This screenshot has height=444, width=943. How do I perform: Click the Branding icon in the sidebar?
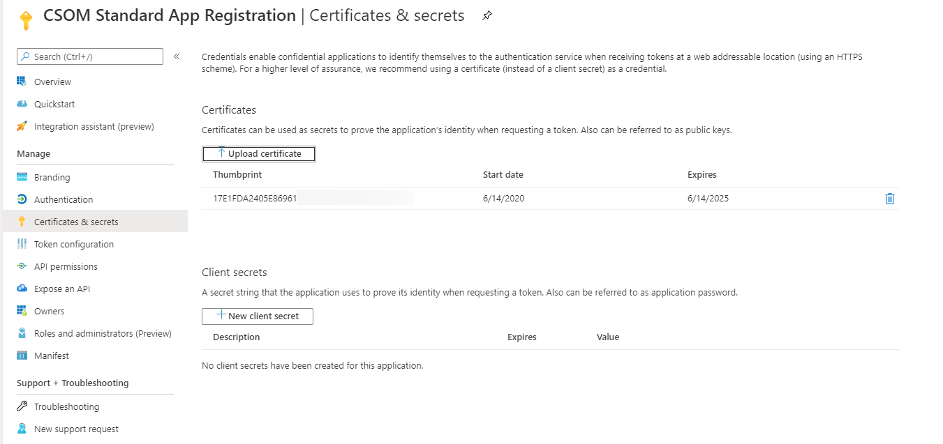click(22, 178)
